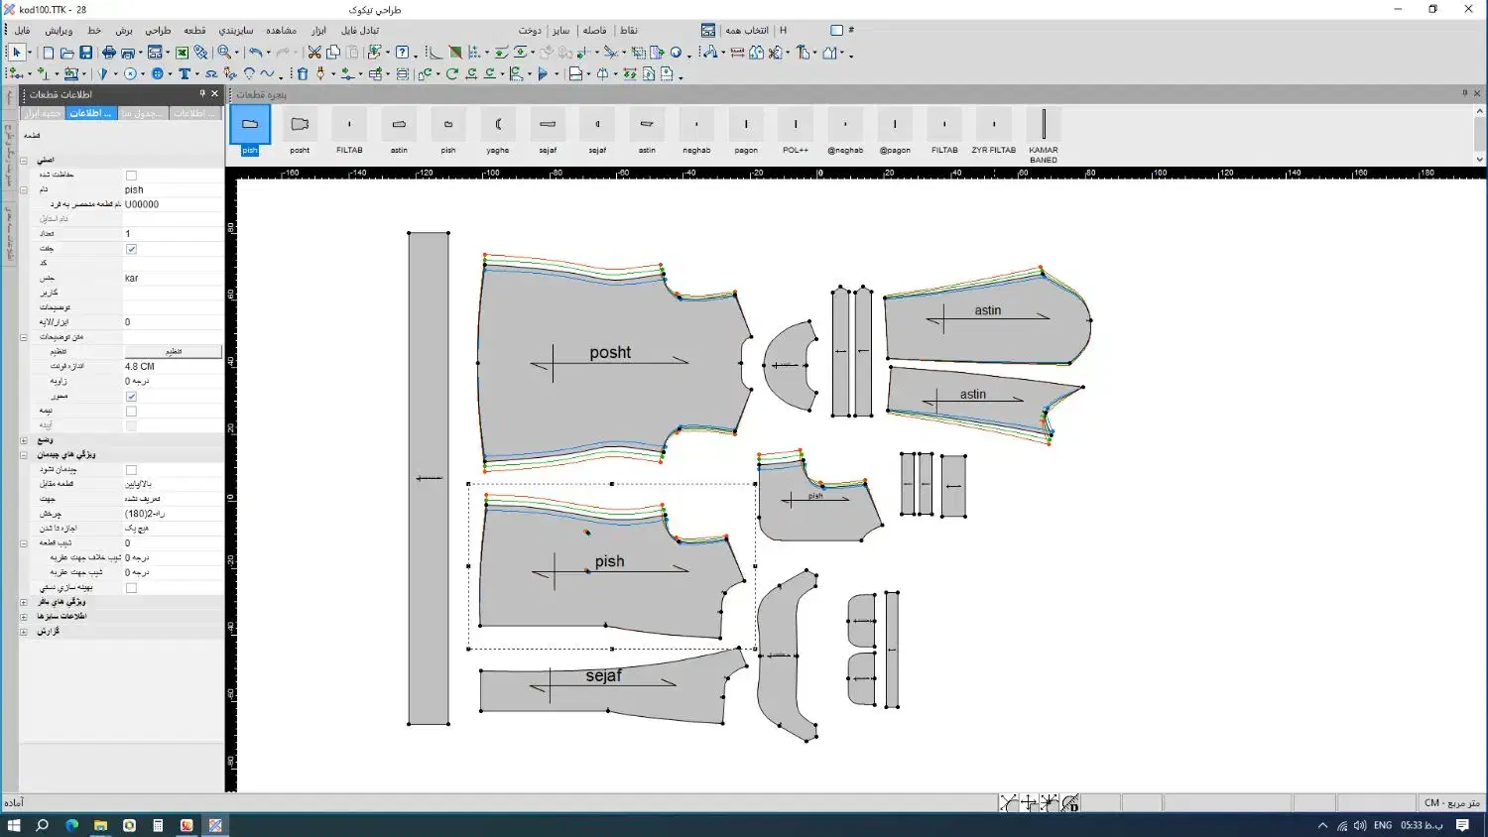Expand the گزارش section

point(24,632)
